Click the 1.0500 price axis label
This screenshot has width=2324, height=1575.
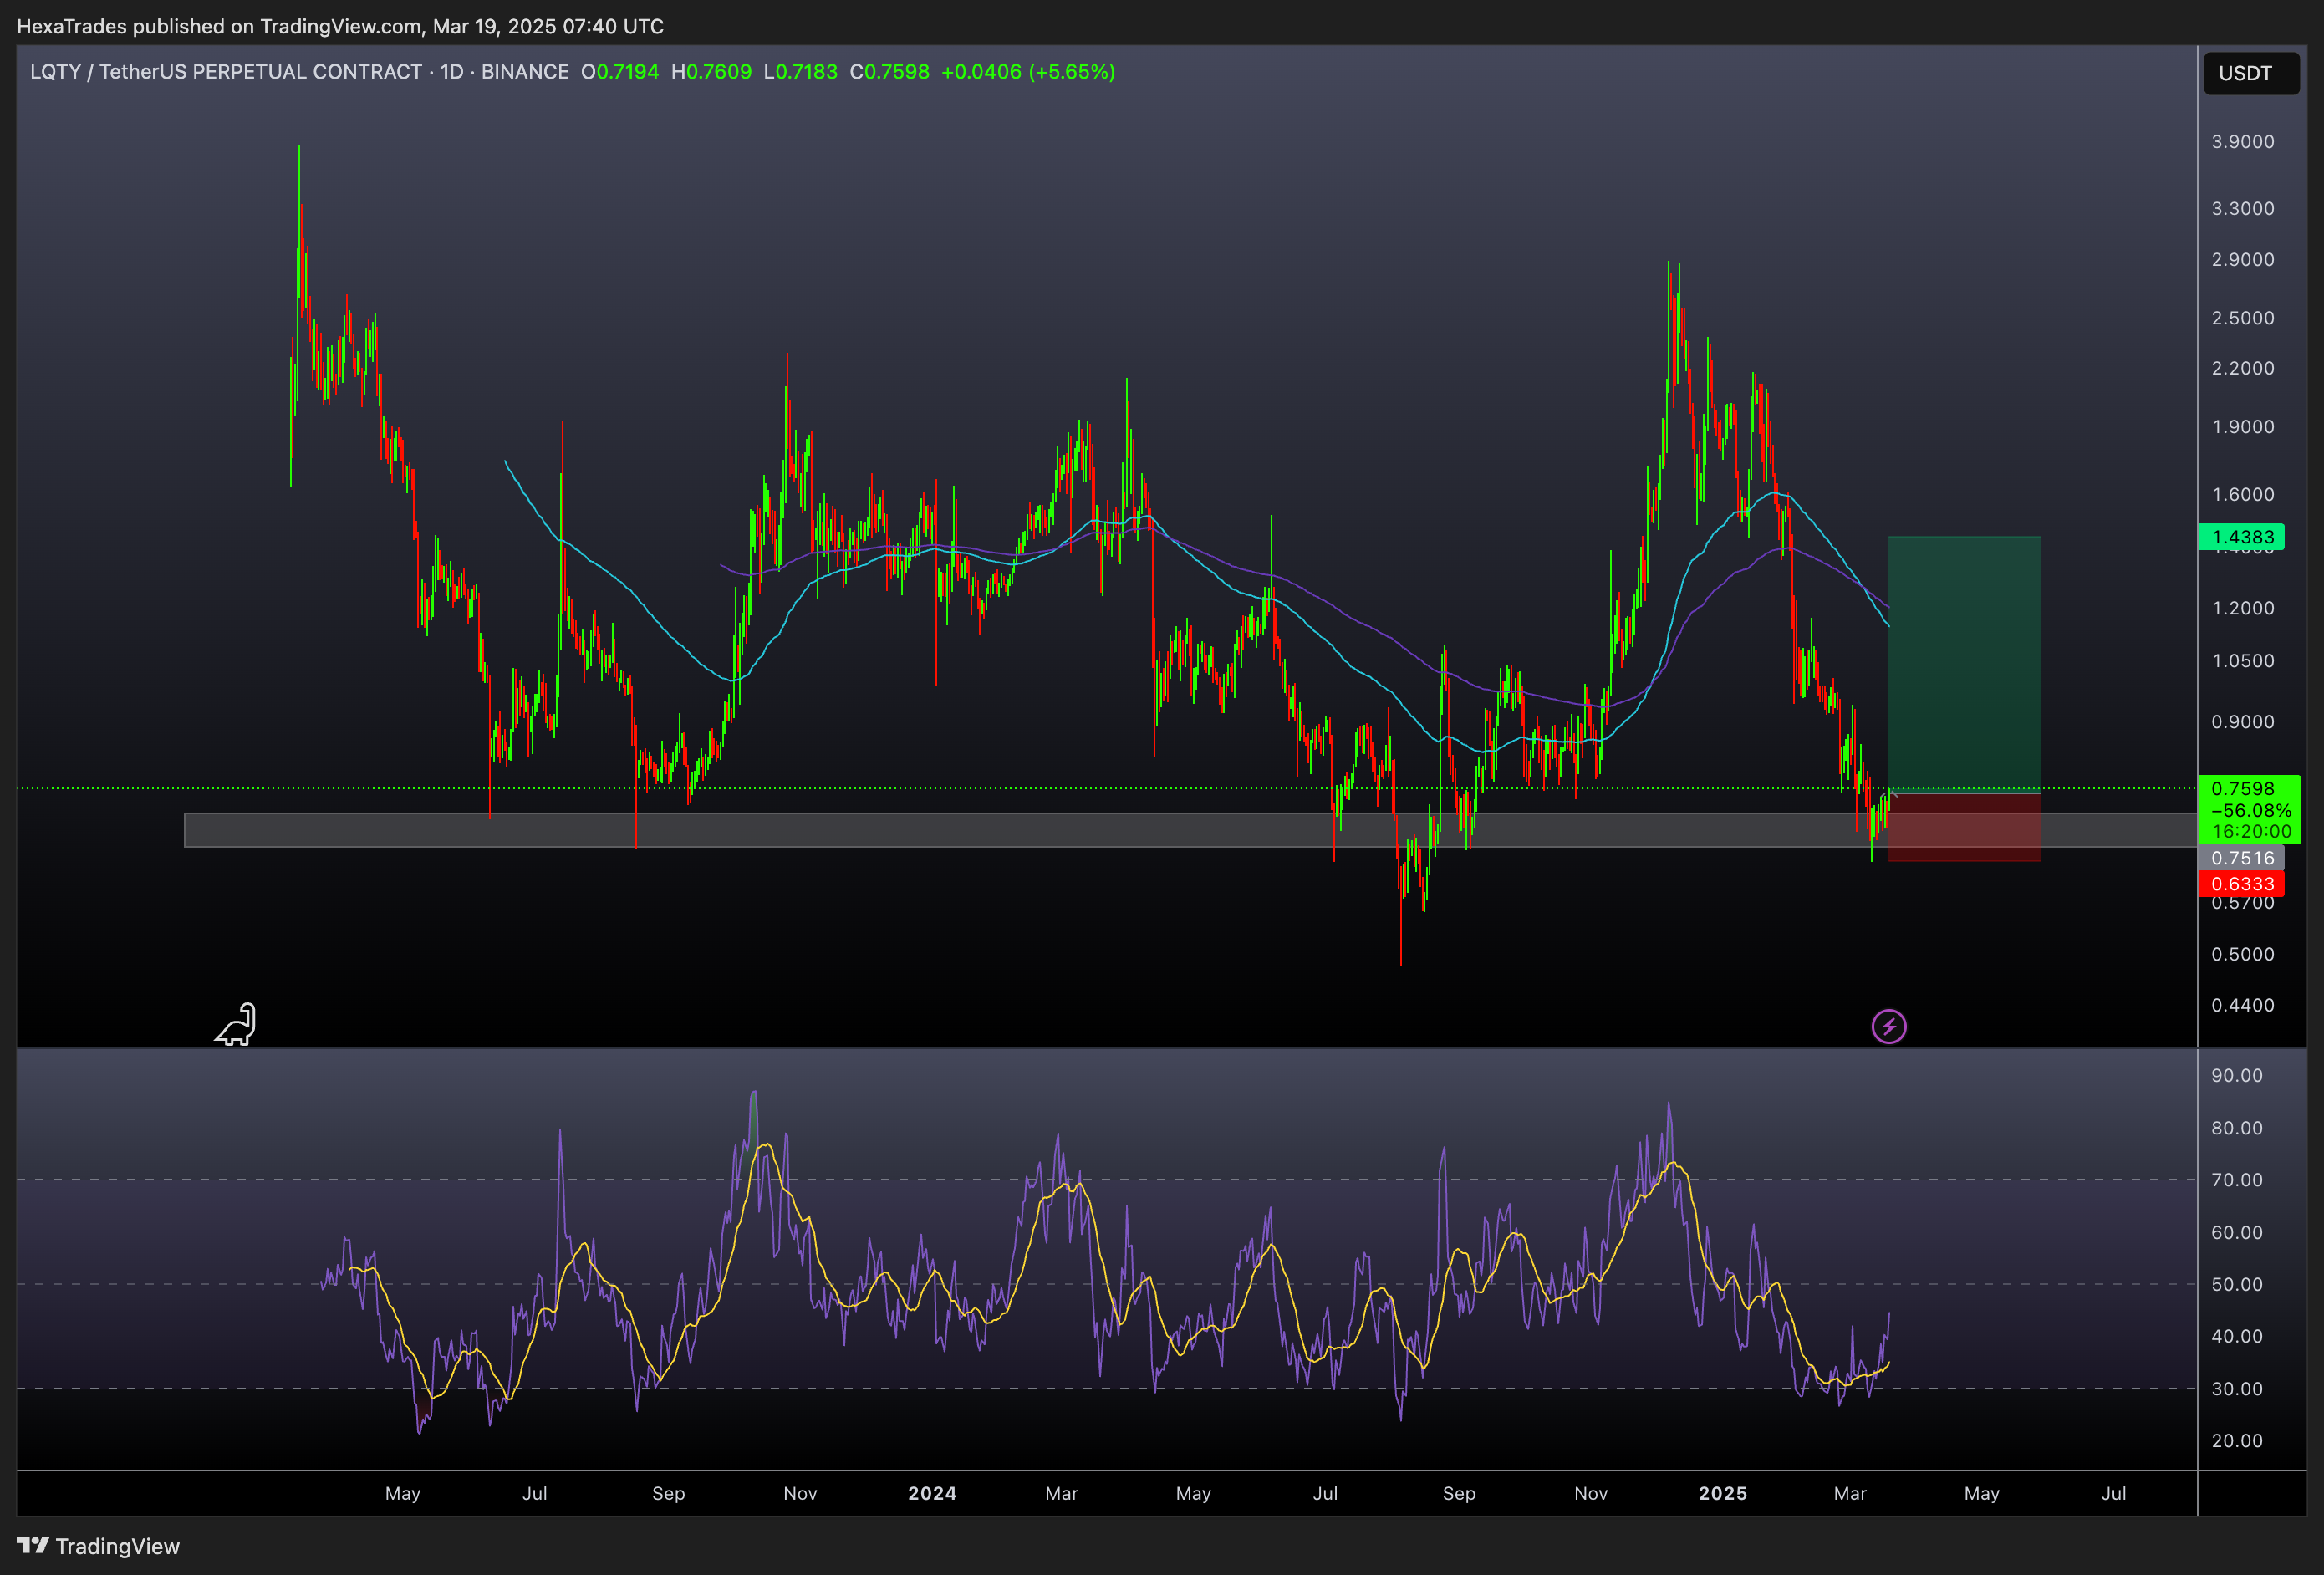[2242, 661]
